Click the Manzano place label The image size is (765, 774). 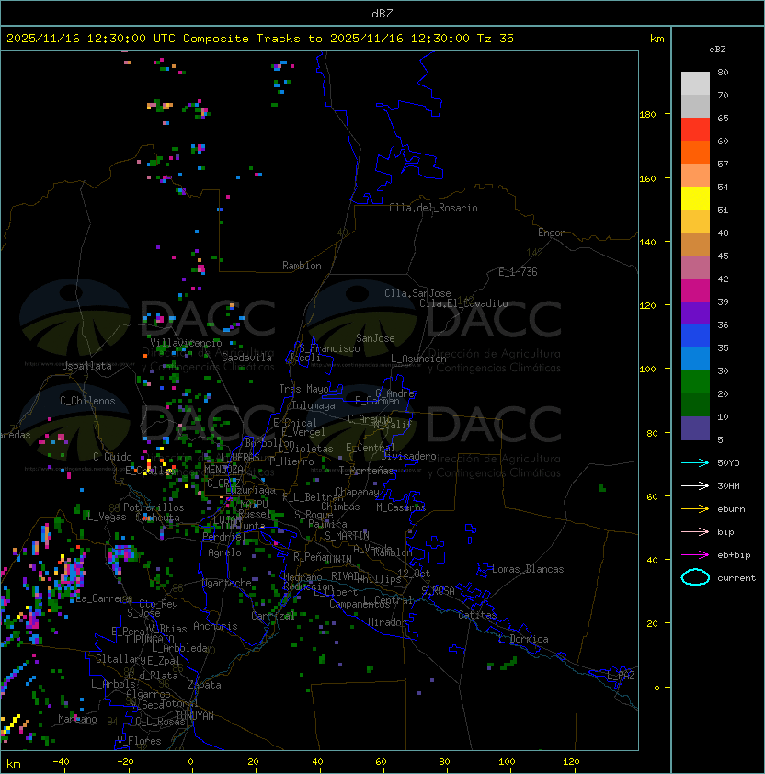pyautogui.click(x=77, y=719)
